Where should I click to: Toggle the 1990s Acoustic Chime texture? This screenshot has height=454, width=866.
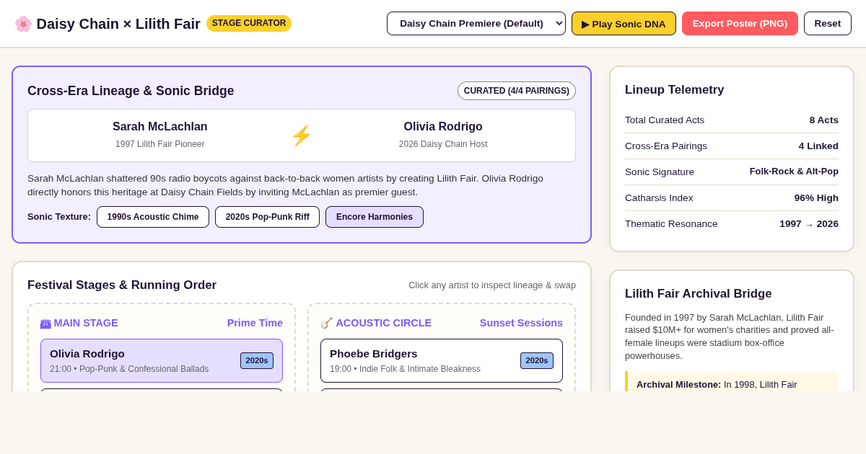click(x=153, y=217)
